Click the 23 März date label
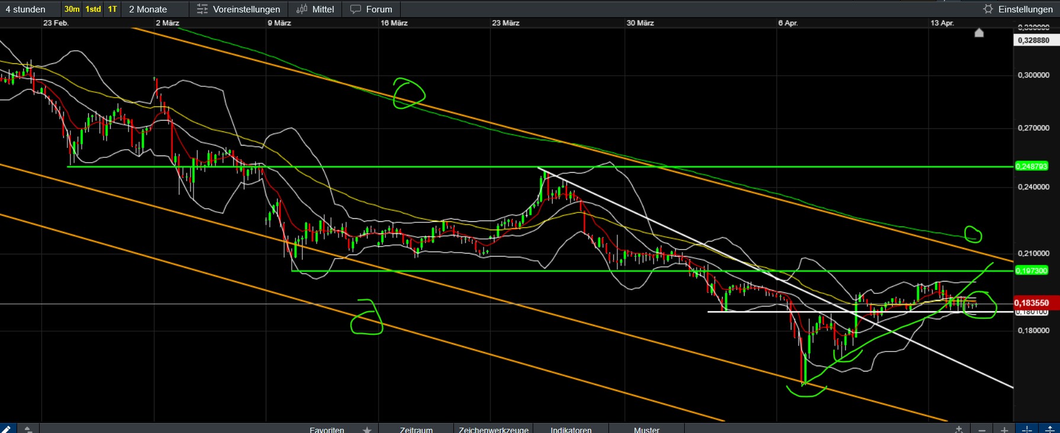Screen dimensions: 1060x433 click(x=506, y=23)
